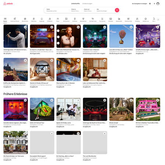
Task: Open 'Gehe mit Feid auf Tour' title
Action: click(37, 123)
